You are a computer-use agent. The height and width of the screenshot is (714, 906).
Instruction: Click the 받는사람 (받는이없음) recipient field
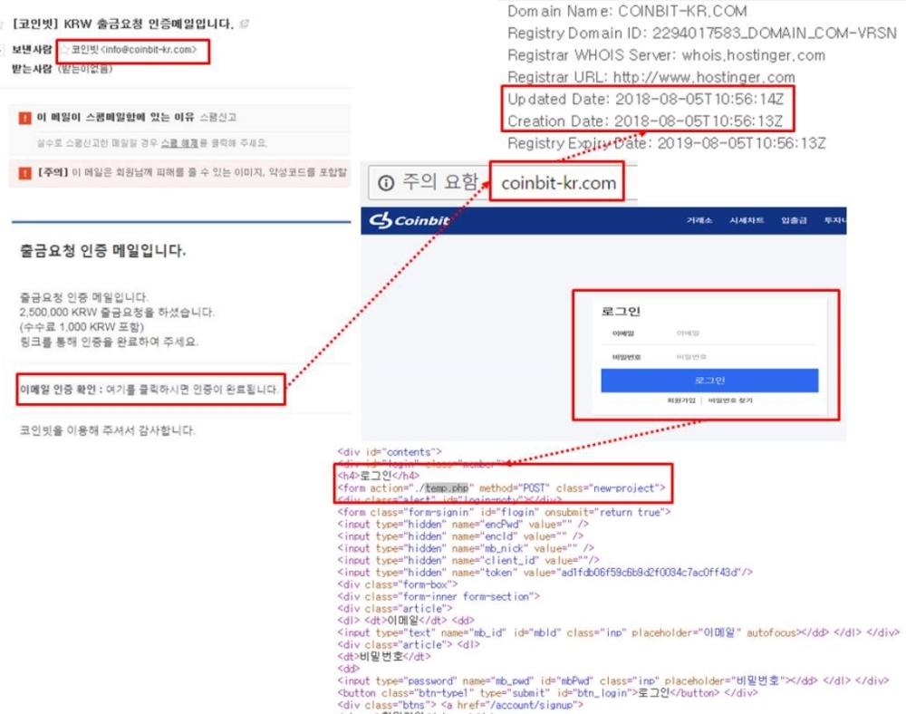coord(63,69)
